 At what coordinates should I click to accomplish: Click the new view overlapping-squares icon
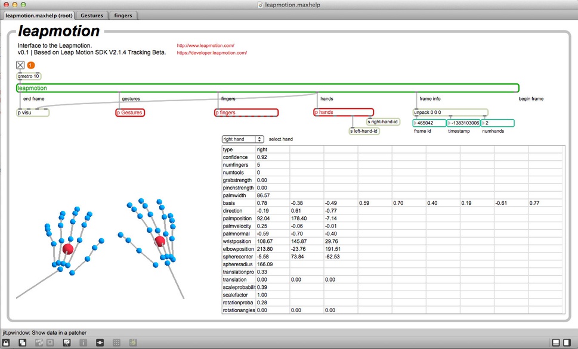tap(23, 342)
